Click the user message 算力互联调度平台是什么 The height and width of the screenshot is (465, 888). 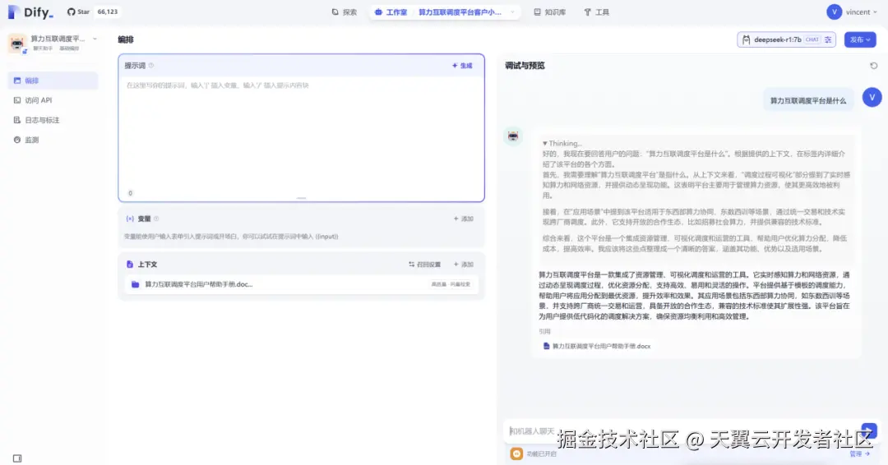click(x=808, y=101)
